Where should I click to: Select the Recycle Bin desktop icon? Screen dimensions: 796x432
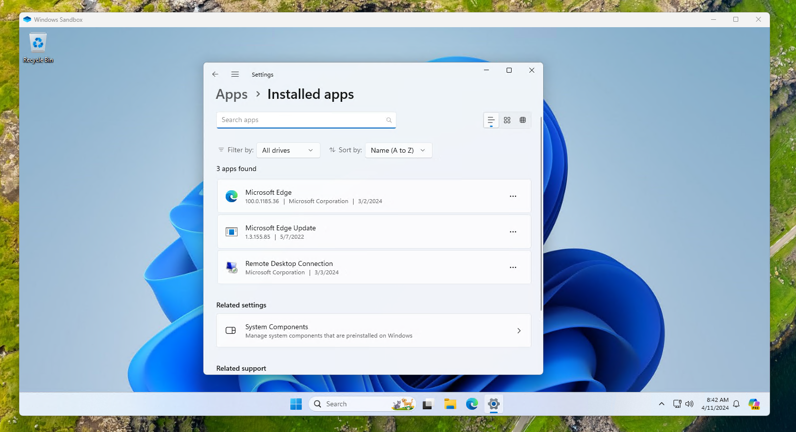(x=38, y=48)
